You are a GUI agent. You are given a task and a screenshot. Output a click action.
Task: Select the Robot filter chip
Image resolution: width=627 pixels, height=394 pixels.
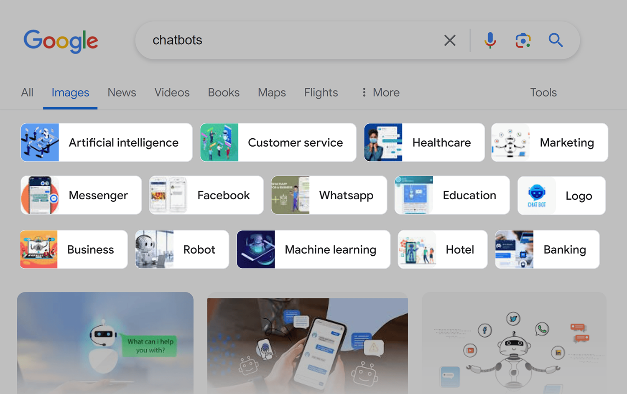coord(182,249)
